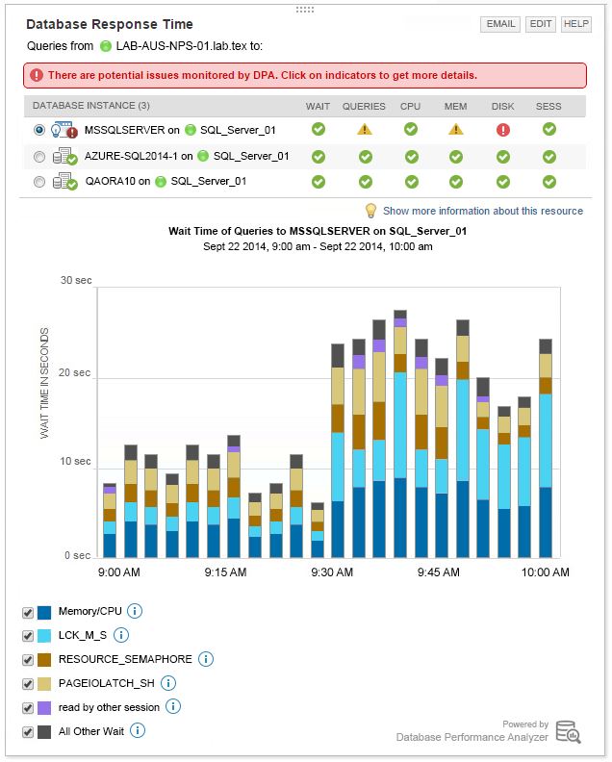This screenshot has height=762, width=612.
Task: Click the QAORA10 MEM status indicator
Action: point(456,182)
